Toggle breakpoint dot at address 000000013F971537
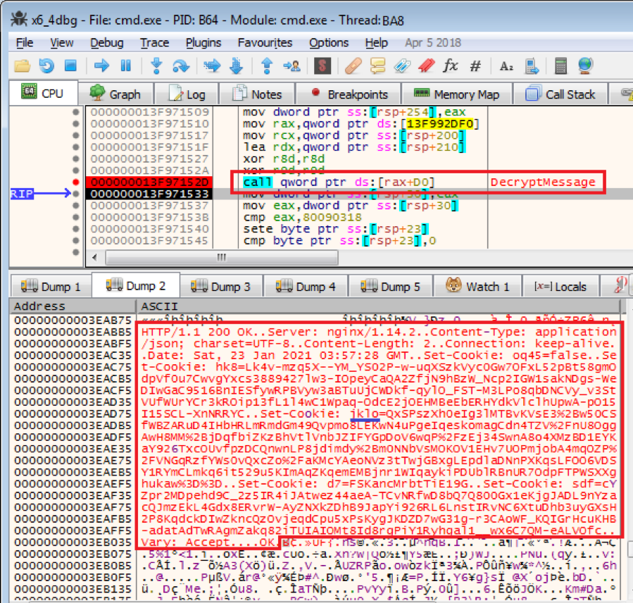 click(76, 206)
